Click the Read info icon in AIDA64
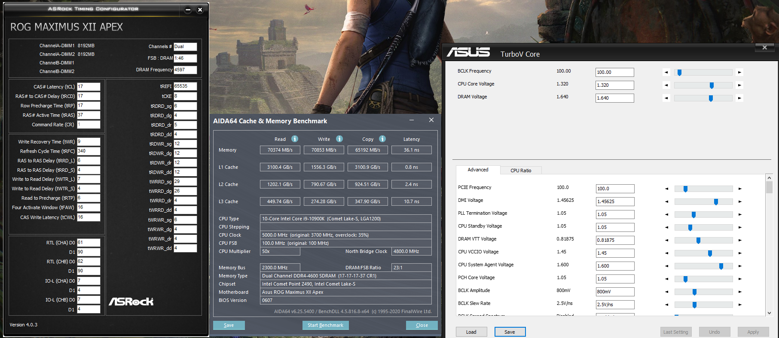779x338 pixels. coord(295,139)
